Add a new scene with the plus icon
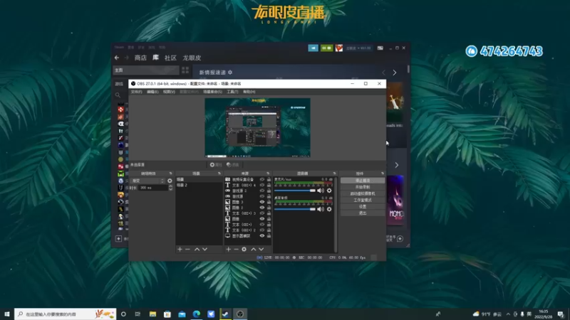This screenshot has height=320, width=570. (180, 250)
